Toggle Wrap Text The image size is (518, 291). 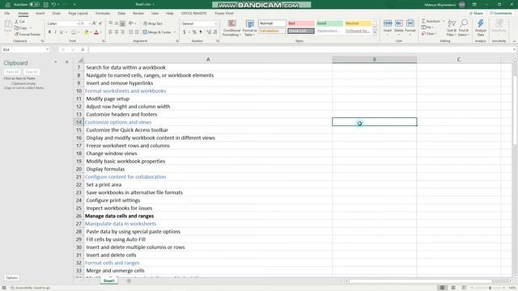point(153,23)
